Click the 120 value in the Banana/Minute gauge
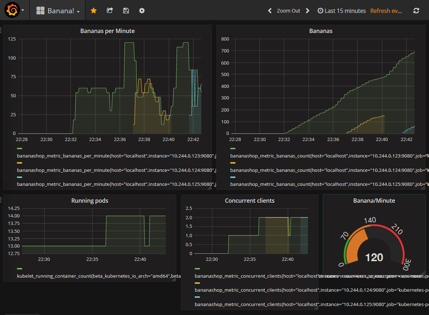 tap(374, 257)
